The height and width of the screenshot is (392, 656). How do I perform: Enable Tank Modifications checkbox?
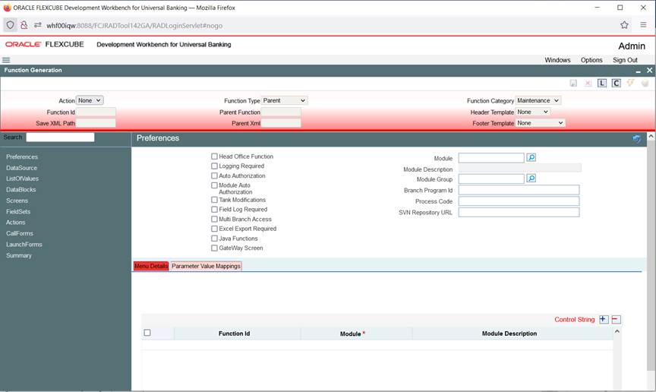[x=214, y=200]
